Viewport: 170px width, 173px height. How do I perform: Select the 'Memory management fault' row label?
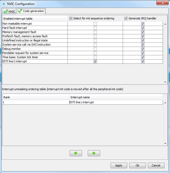point(19,32)
